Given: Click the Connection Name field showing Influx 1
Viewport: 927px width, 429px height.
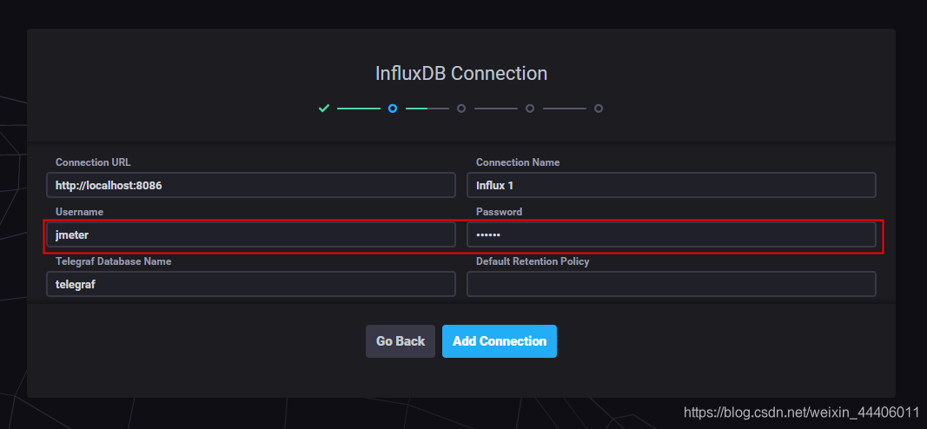Looking at the screenshot, I should click(x=671, y=185).
